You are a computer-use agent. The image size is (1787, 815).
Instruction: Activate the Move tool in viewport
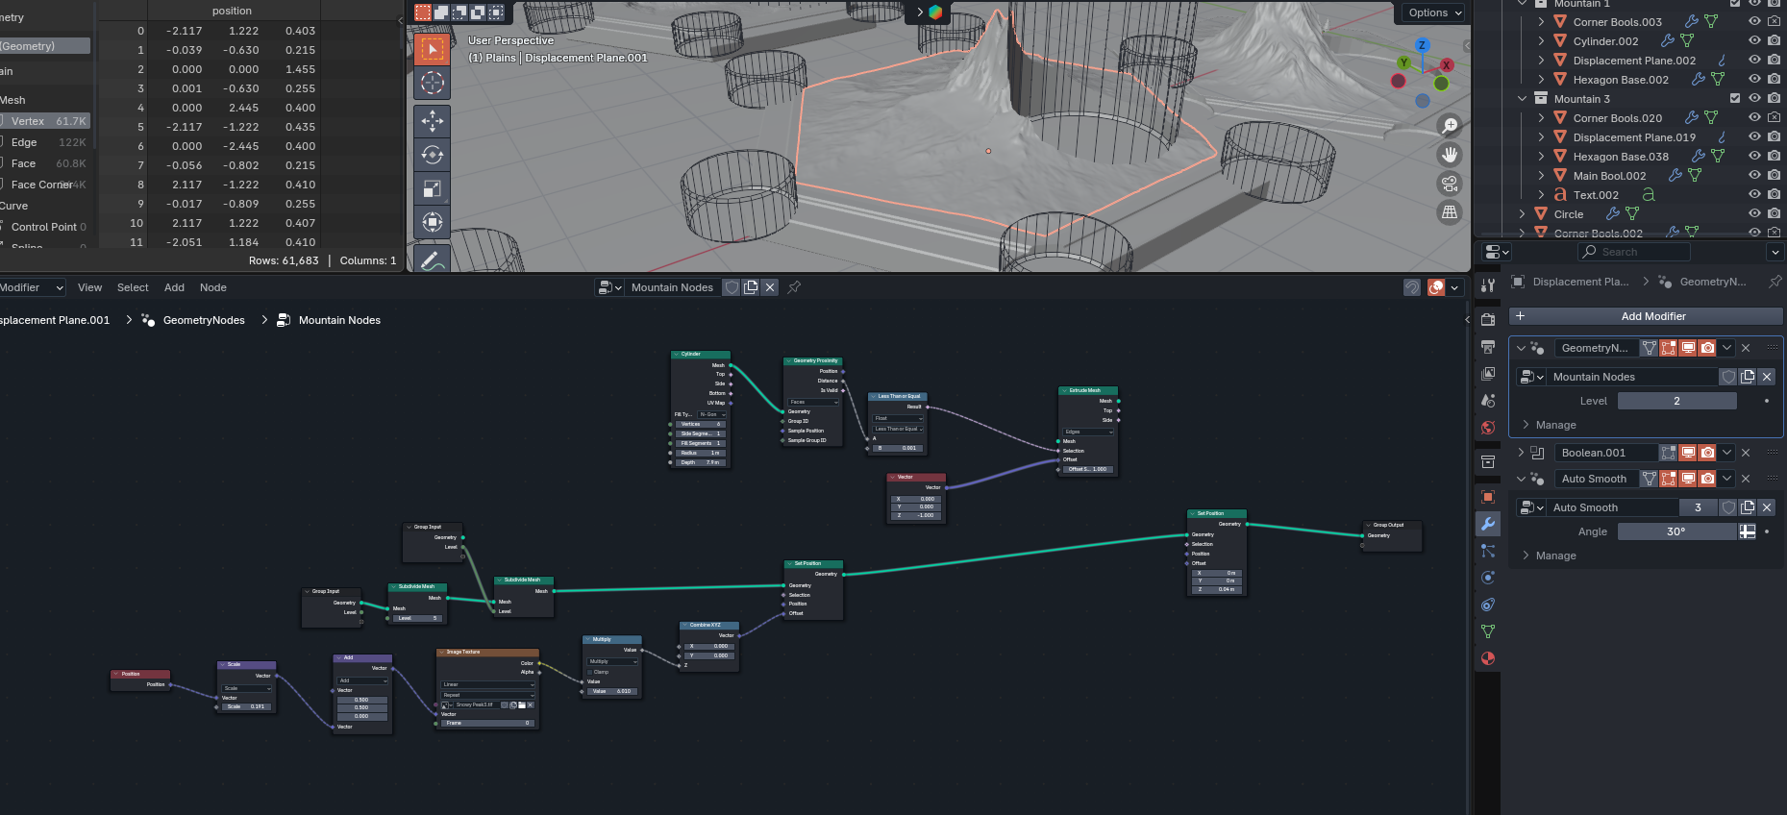click(432, 120)
